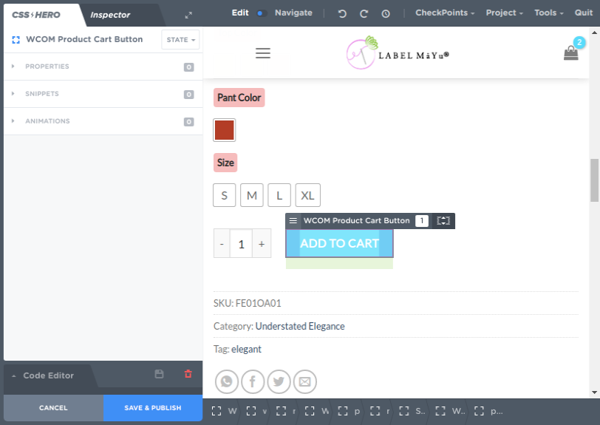The image size is (600, 425).
Task: Select the 'S..' breadcrumb in bottom bar
Action: (412, 411)
